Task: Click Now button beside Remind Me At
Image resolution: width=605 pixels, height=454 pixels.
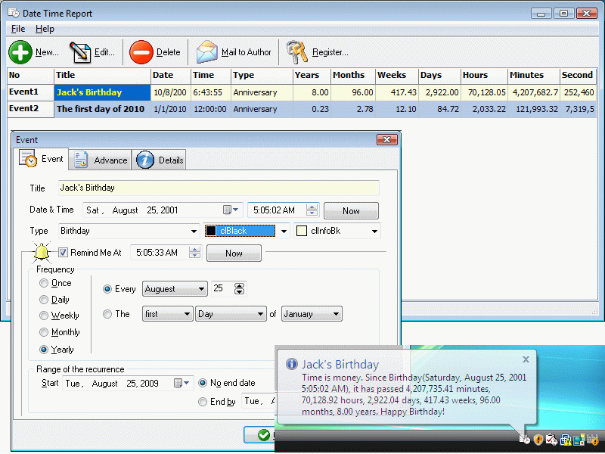Action: pyautogui.click(x=234, y=253)
